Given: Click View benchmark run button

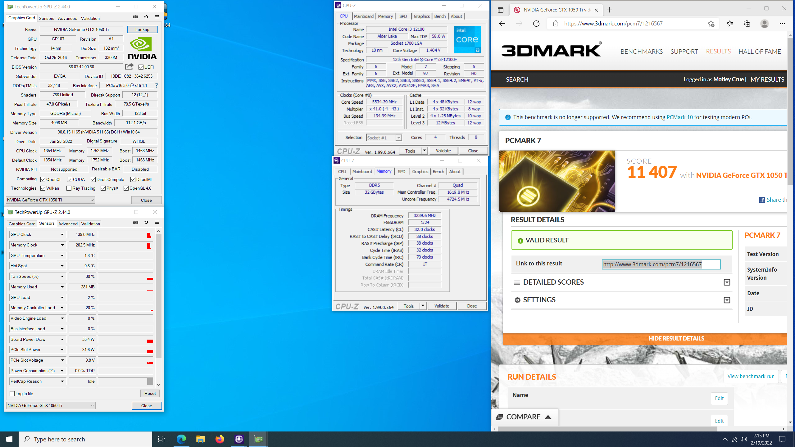Looking at the screenshot, I should click(x=751, y=376).
